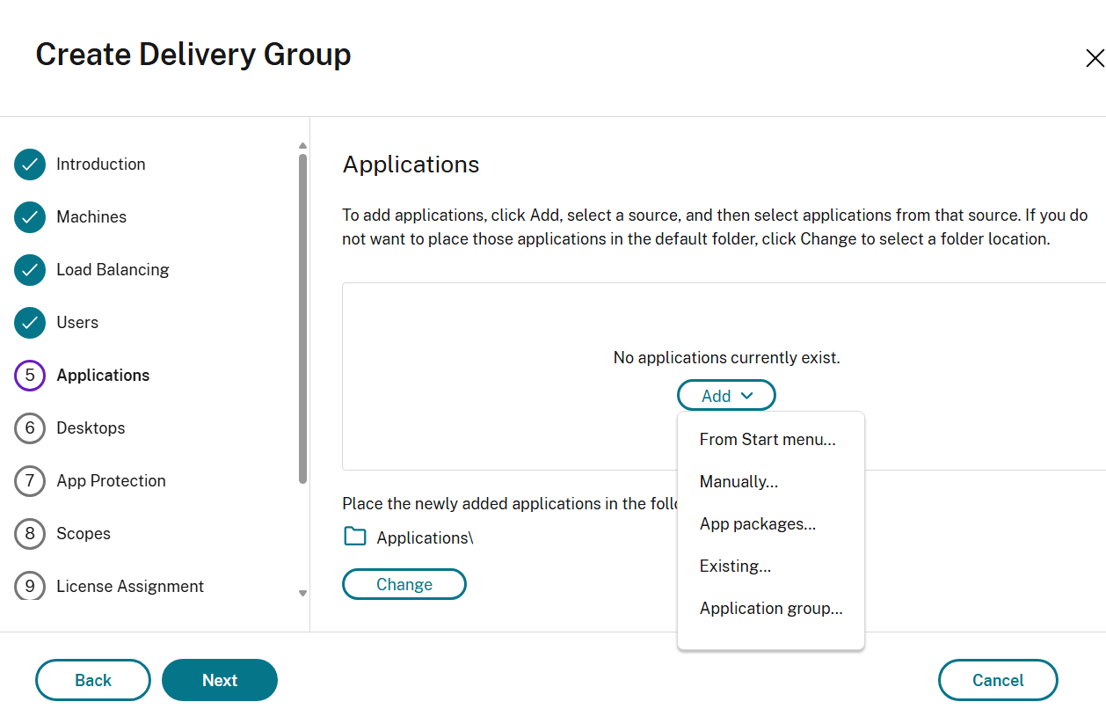Click the Applications folder icon
Image resolution: width=1106 pixels, height=709 pixels.
[355, 537]
